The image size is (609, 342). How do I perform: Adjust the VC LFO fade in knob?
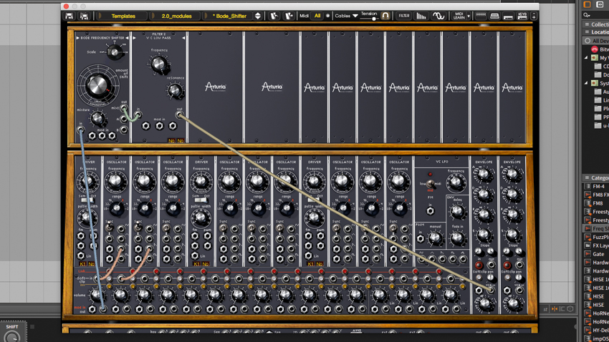coord(457,238)
